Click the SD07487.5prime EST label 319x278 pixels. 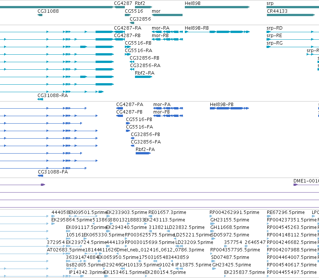[x=230, y=257]
